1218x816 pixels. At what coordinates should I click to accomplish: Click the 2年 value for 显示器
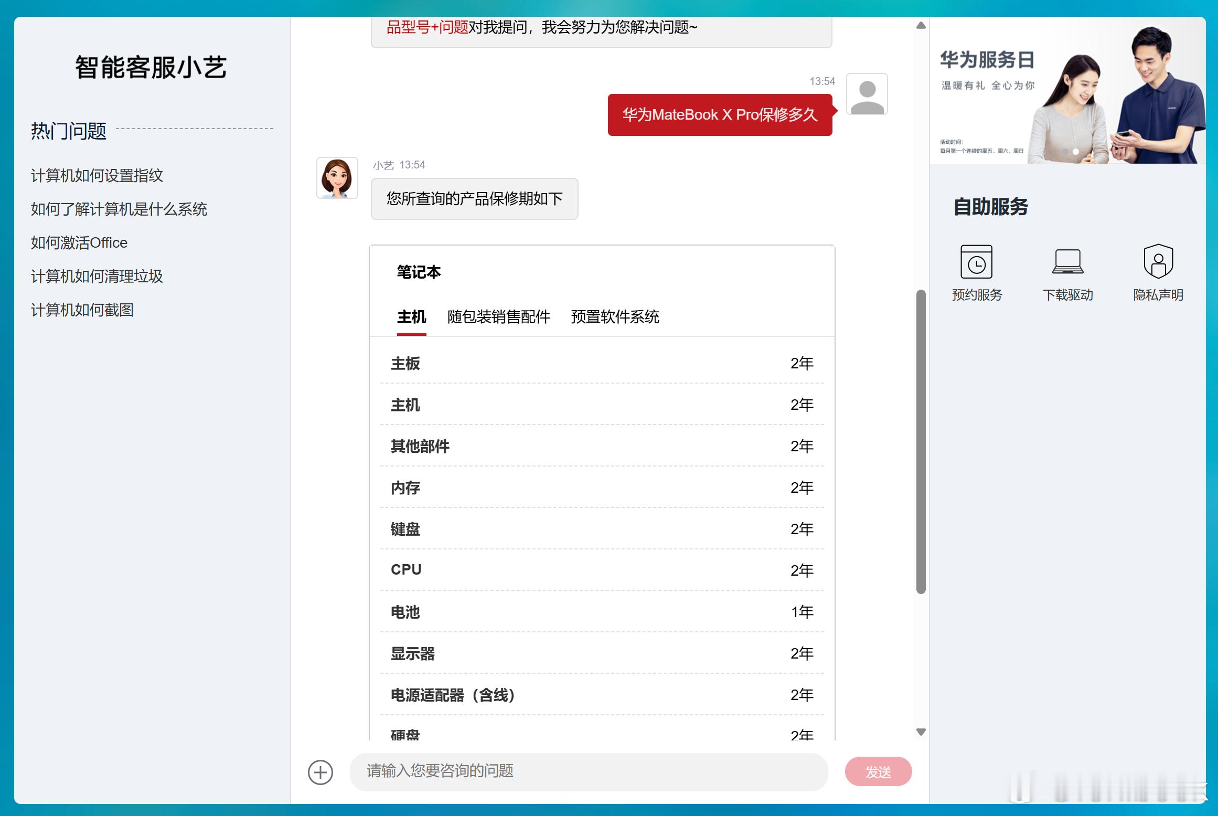(802, 653)
